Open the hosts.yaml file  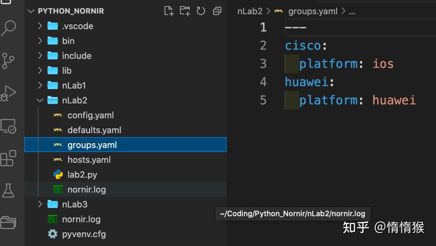click(x=89, y=160)
